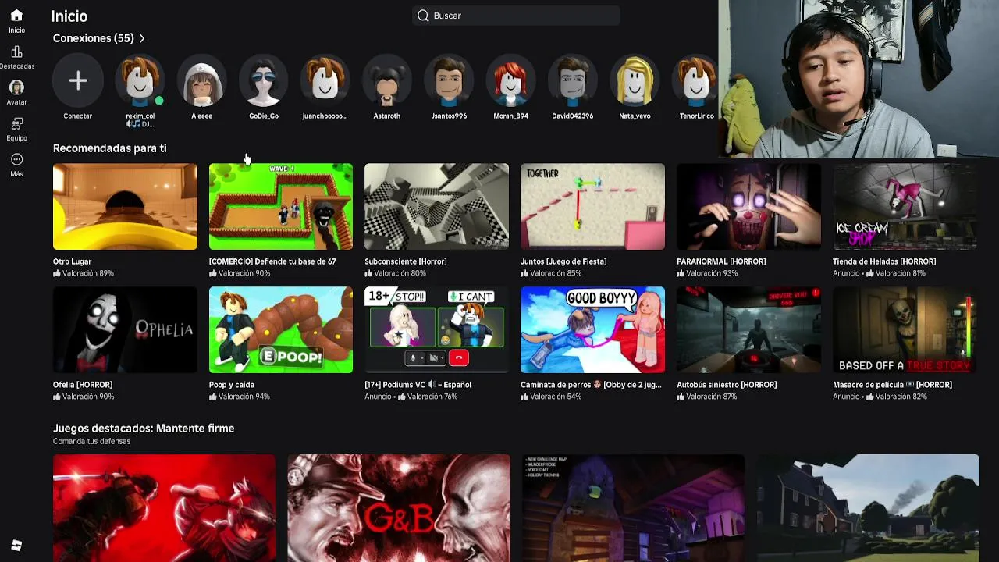Open rexim_col friend avatar

click(140, 81)
